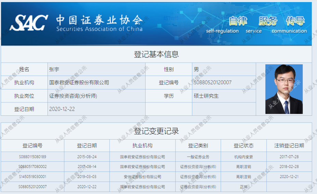Select 国泰君安证券股份有限公司 in the basic info table
317x194 pixels.
point(79,82)
